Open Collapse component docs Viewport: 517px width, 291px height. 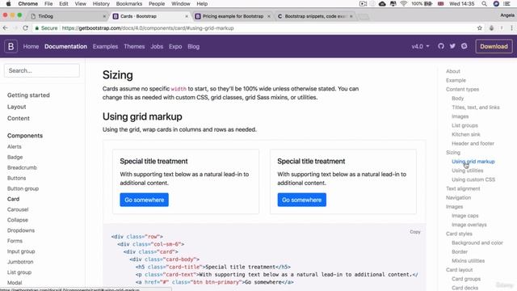point(18,220)
